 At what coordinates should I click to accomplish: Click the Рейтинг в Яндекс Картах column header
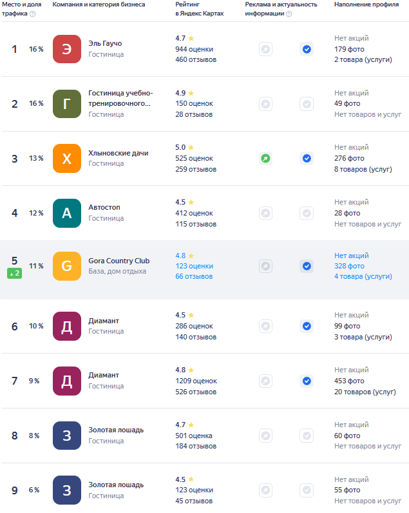(x=200, y=9)
